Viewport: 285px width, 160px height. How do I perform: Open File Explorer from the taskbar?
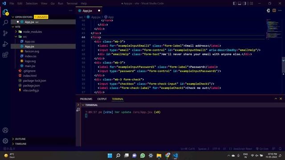point(159,156)
